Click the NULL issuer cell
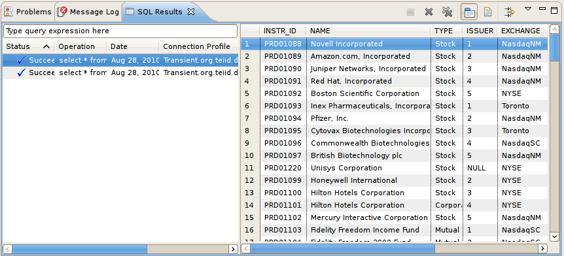Image resolution: width=564 pixels, height=256 pixels. (480, 168)
